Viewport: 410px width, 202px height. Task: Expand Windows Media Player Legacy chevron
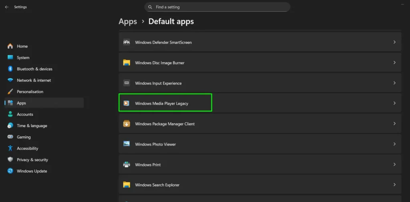pos(394,103)
